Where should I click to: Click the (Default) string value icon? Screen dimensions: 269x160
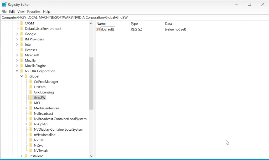coord(99,29)
